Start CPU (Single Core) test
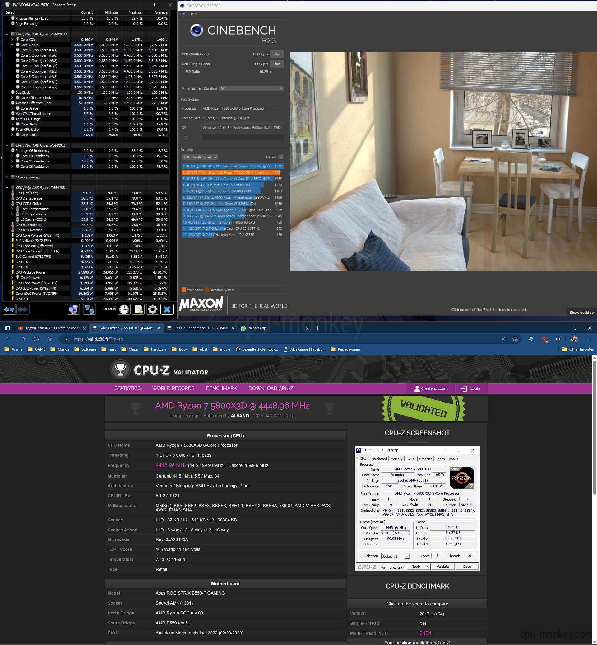The width and height of the screenshot is (597, 645). click(277, 64)
